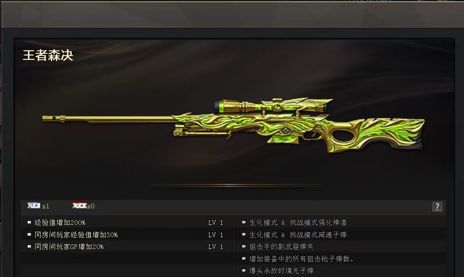Image resolution: width=464 pixels, height=277 pixels.
Task: Select the 狙击手的副武器弹夹 feature text
Action: coord(282,247)
